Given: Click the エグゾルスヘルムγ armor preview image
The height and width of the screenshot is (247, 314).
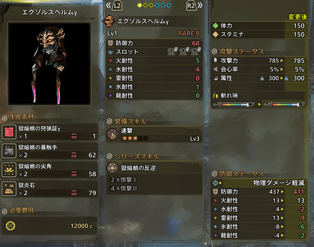Looking at the screenshot, I should coord(49,64).
